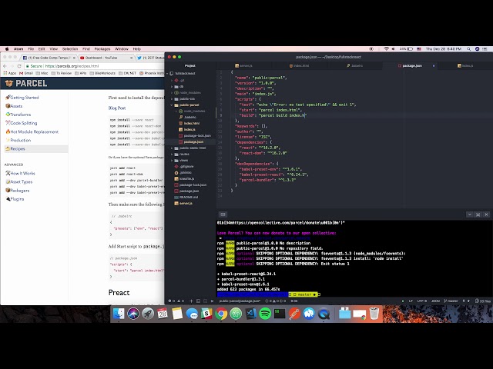
Task: Open QuickTime Player from dock
Action: click(324, 314)
